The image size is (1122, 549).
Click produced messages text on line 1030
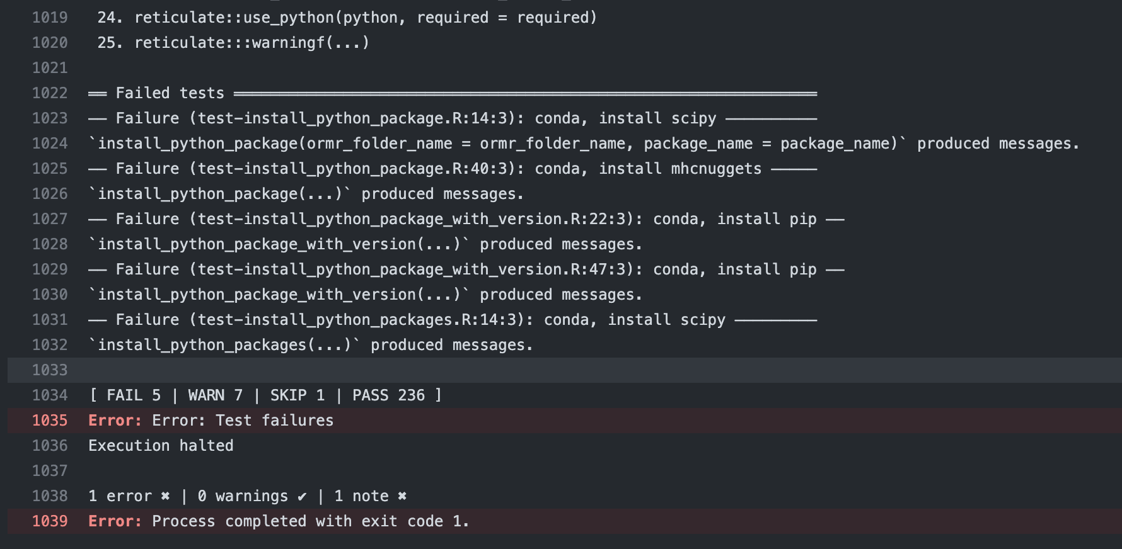click(366, 295)
